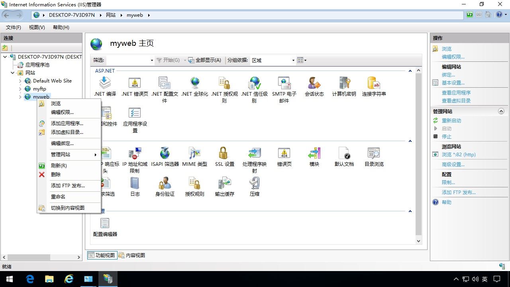Screen dimensions: 510x287
Task: Open the 身份验证 feature
Action: click(165, 187)
